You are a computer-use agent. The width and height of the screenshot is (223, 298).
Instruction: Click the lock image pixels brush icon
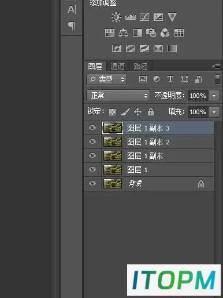pos(125,112)
